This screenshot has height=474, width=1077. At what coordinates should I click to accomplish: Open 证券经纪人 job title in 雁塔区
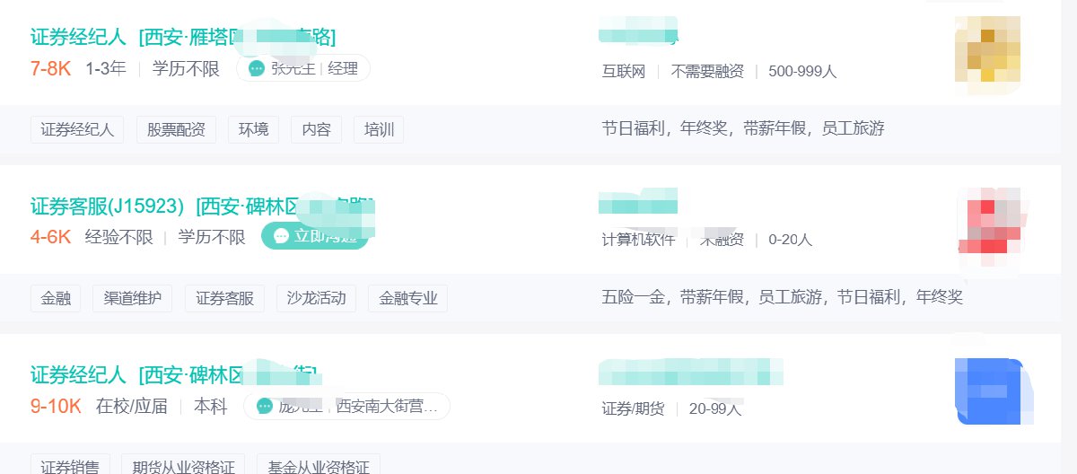point(79,38)
